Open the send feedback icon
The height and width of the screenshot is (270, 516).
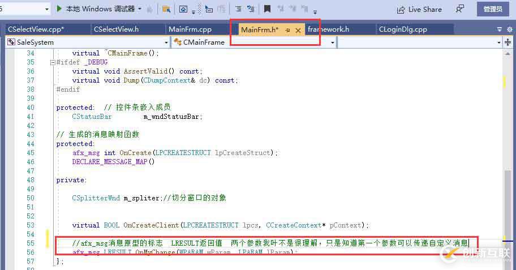coord(460,9)
